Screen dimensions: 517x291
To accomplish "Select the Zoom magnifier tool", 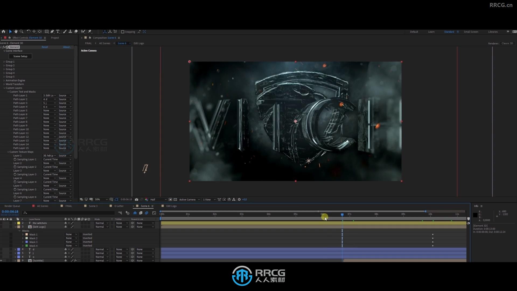I will pyautogui.click(x=22, y=32).
